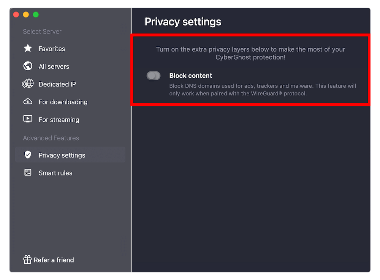Select Privacy settings in sidebar
Viewport: 380px width, 280px height.
tap(70, 155)
